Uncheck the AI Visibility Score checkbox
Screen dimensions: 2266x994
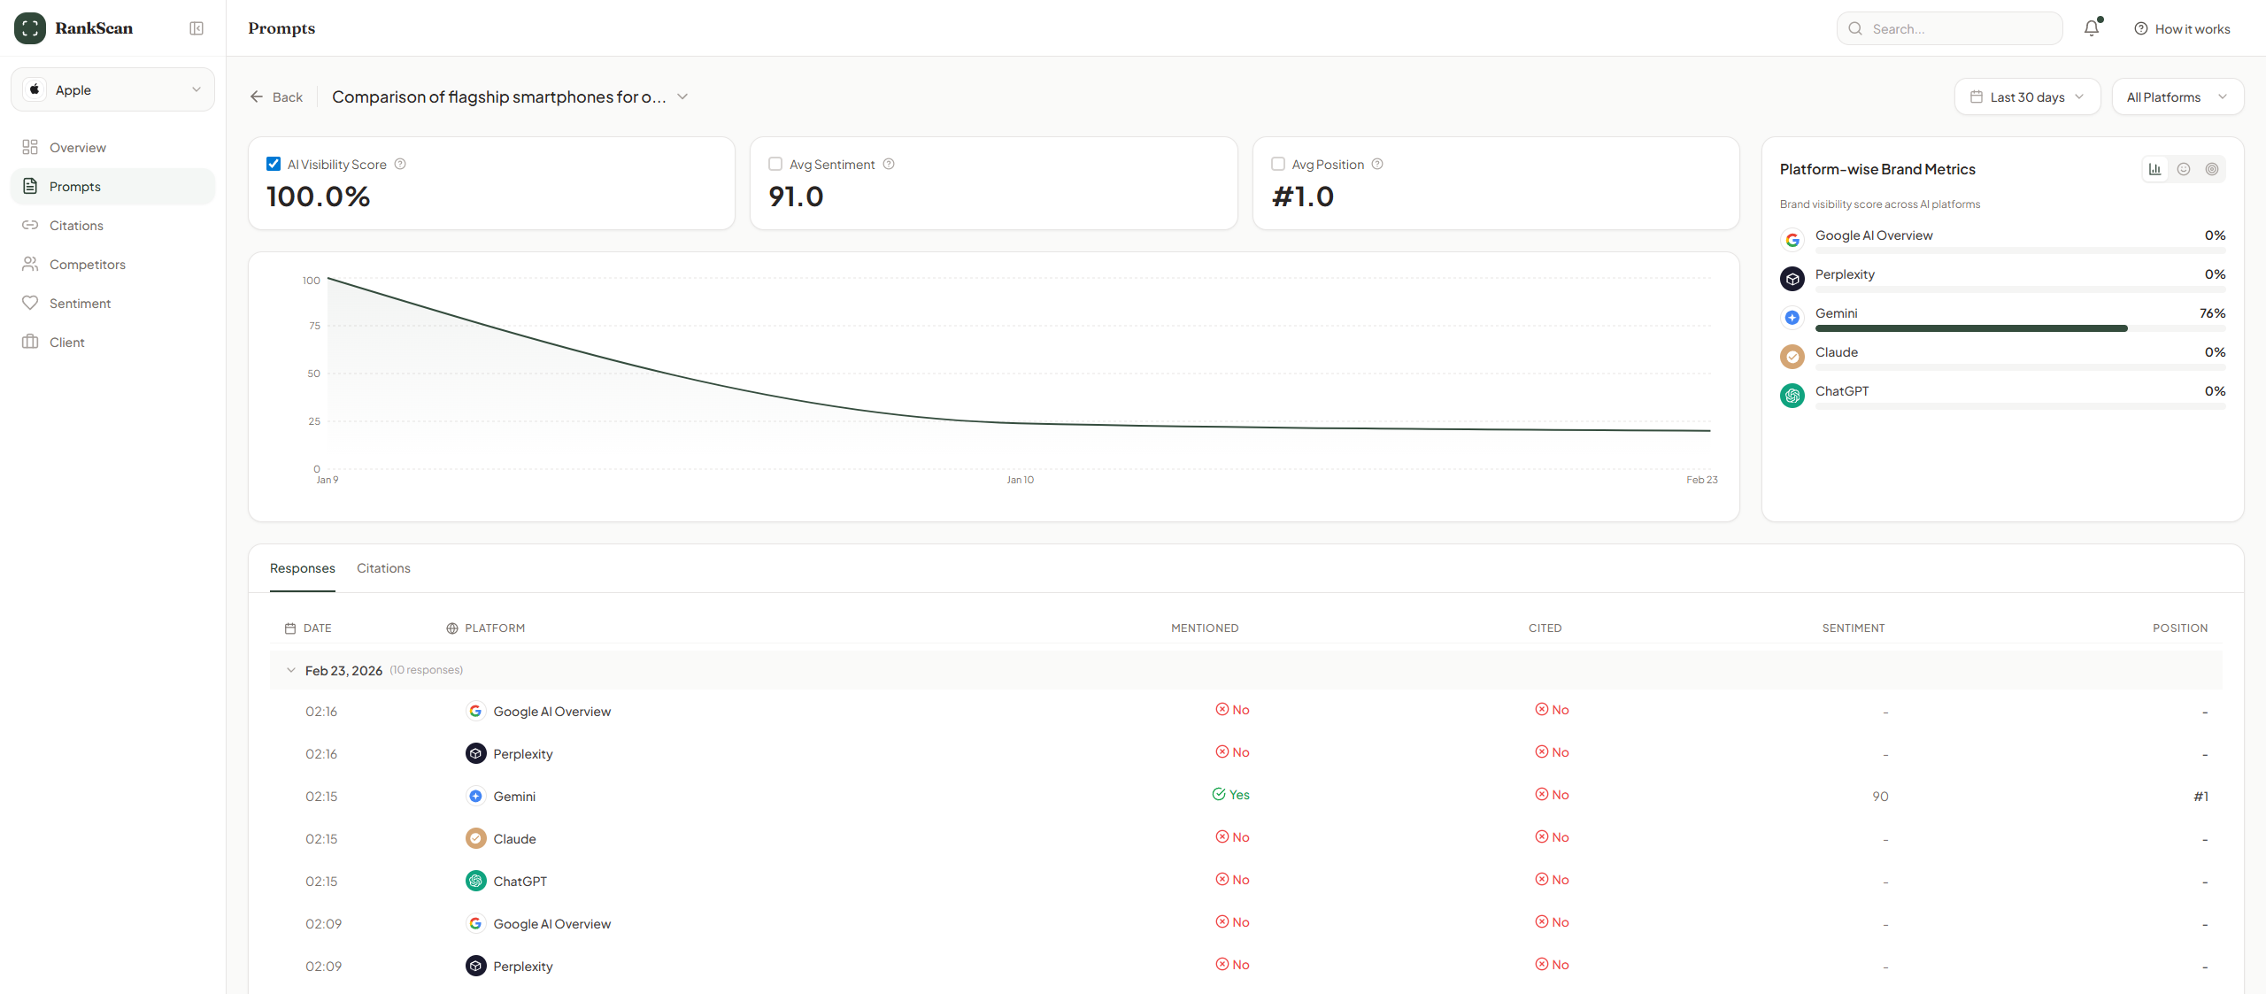click(274, 164)
